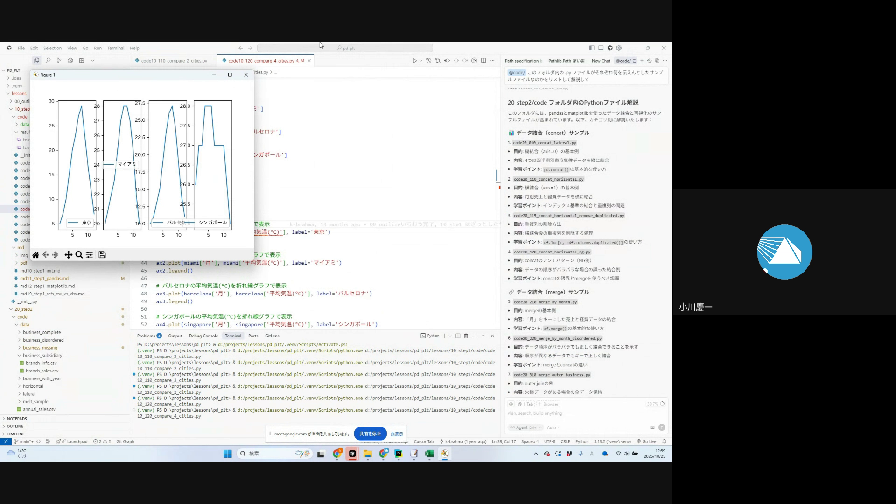Open matplotlib Configure subplots icon
Viewport: 896px width, 504px height.
(x=89, y=255)
